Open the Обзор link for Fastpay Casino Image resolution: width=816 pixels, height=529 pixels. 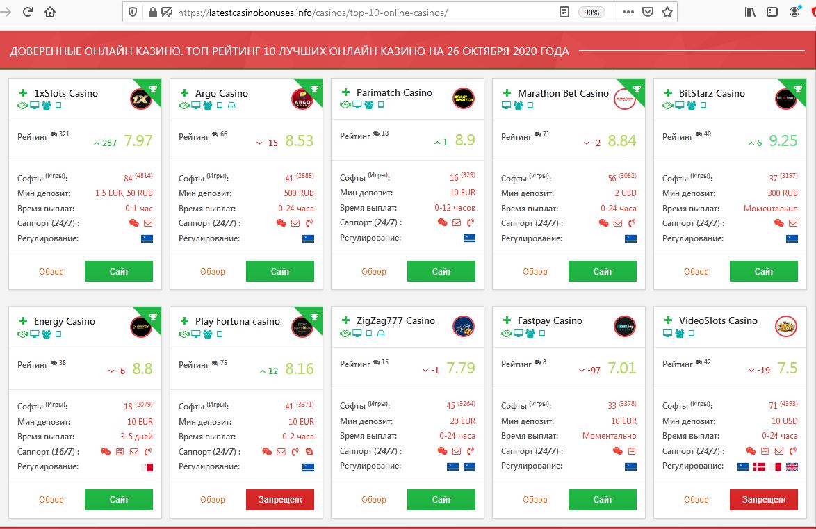[535, 499]
